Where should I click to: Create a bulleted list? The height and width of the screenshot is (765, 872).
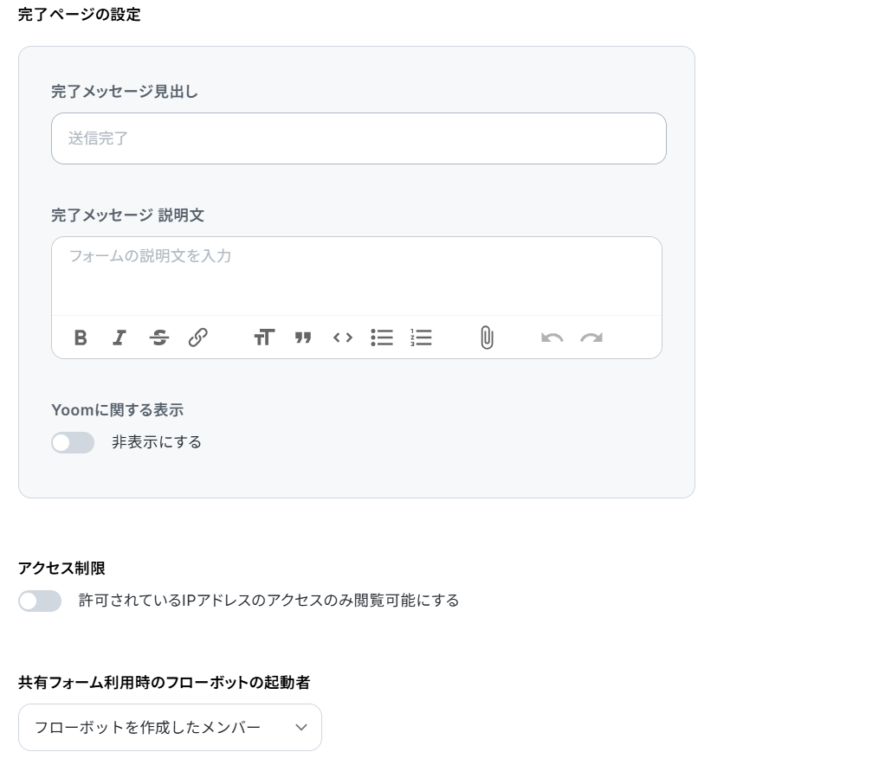382,337
